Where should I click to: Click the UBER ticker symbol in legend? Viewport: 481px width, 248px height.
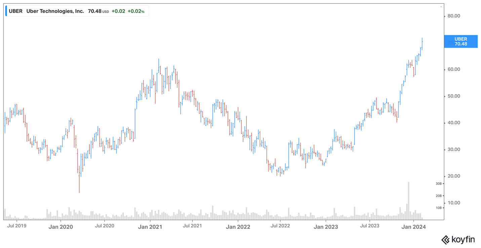15,11
